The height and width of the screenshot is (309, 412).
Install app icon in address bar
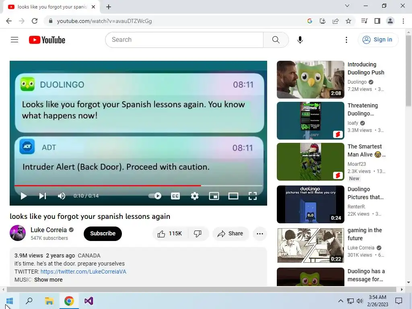[323, 21]
